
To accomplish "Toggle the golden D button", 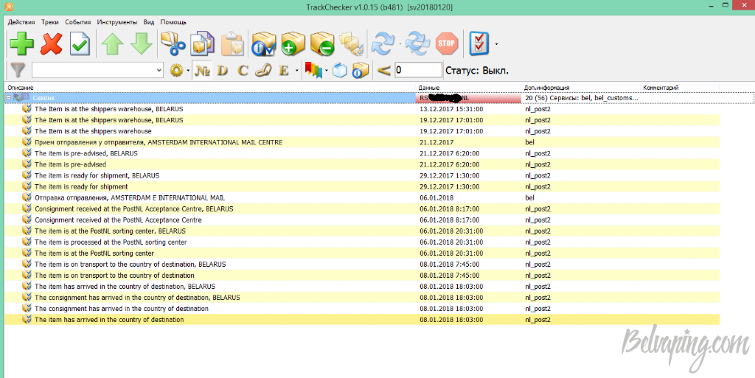I will 223,71.
